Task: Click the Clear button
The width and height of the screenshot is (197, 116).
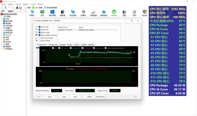Action: [x=64, y=97]
